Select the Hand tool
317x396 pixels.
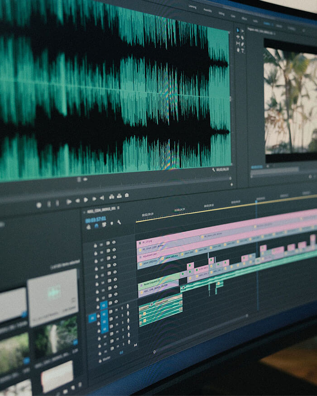238,50
